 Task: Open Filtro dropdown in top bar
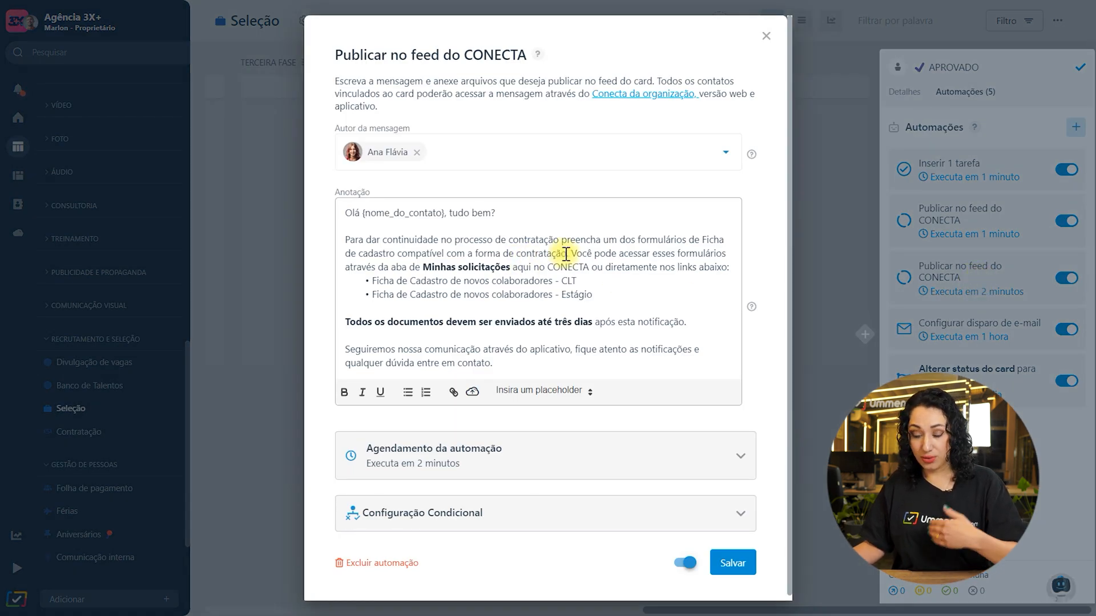1014,21
